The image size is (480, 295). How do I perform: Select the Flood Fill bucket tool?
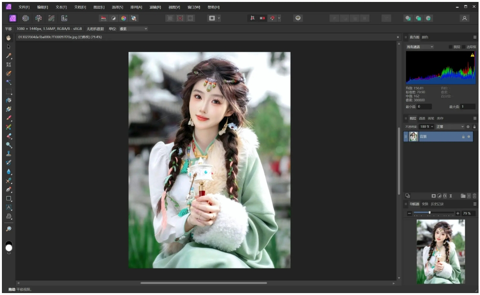tap(9, 100)
